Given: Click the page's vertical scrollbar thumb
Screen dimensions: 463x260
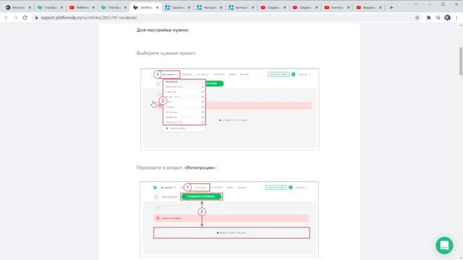Looking at the screenshot, I should click(x=461, y=61).
